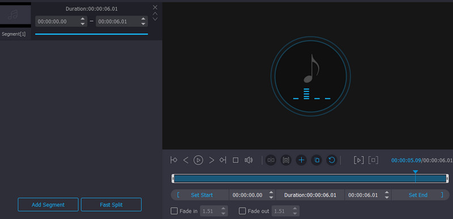This screenshot has height=219, width=453.
Task: Click Duration:00:00:06.01 above Segment[1] fields
Action: click(92, 8)
